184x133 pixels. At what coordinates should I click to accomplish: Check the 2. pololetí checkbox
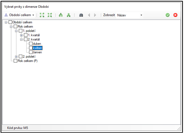21,57
